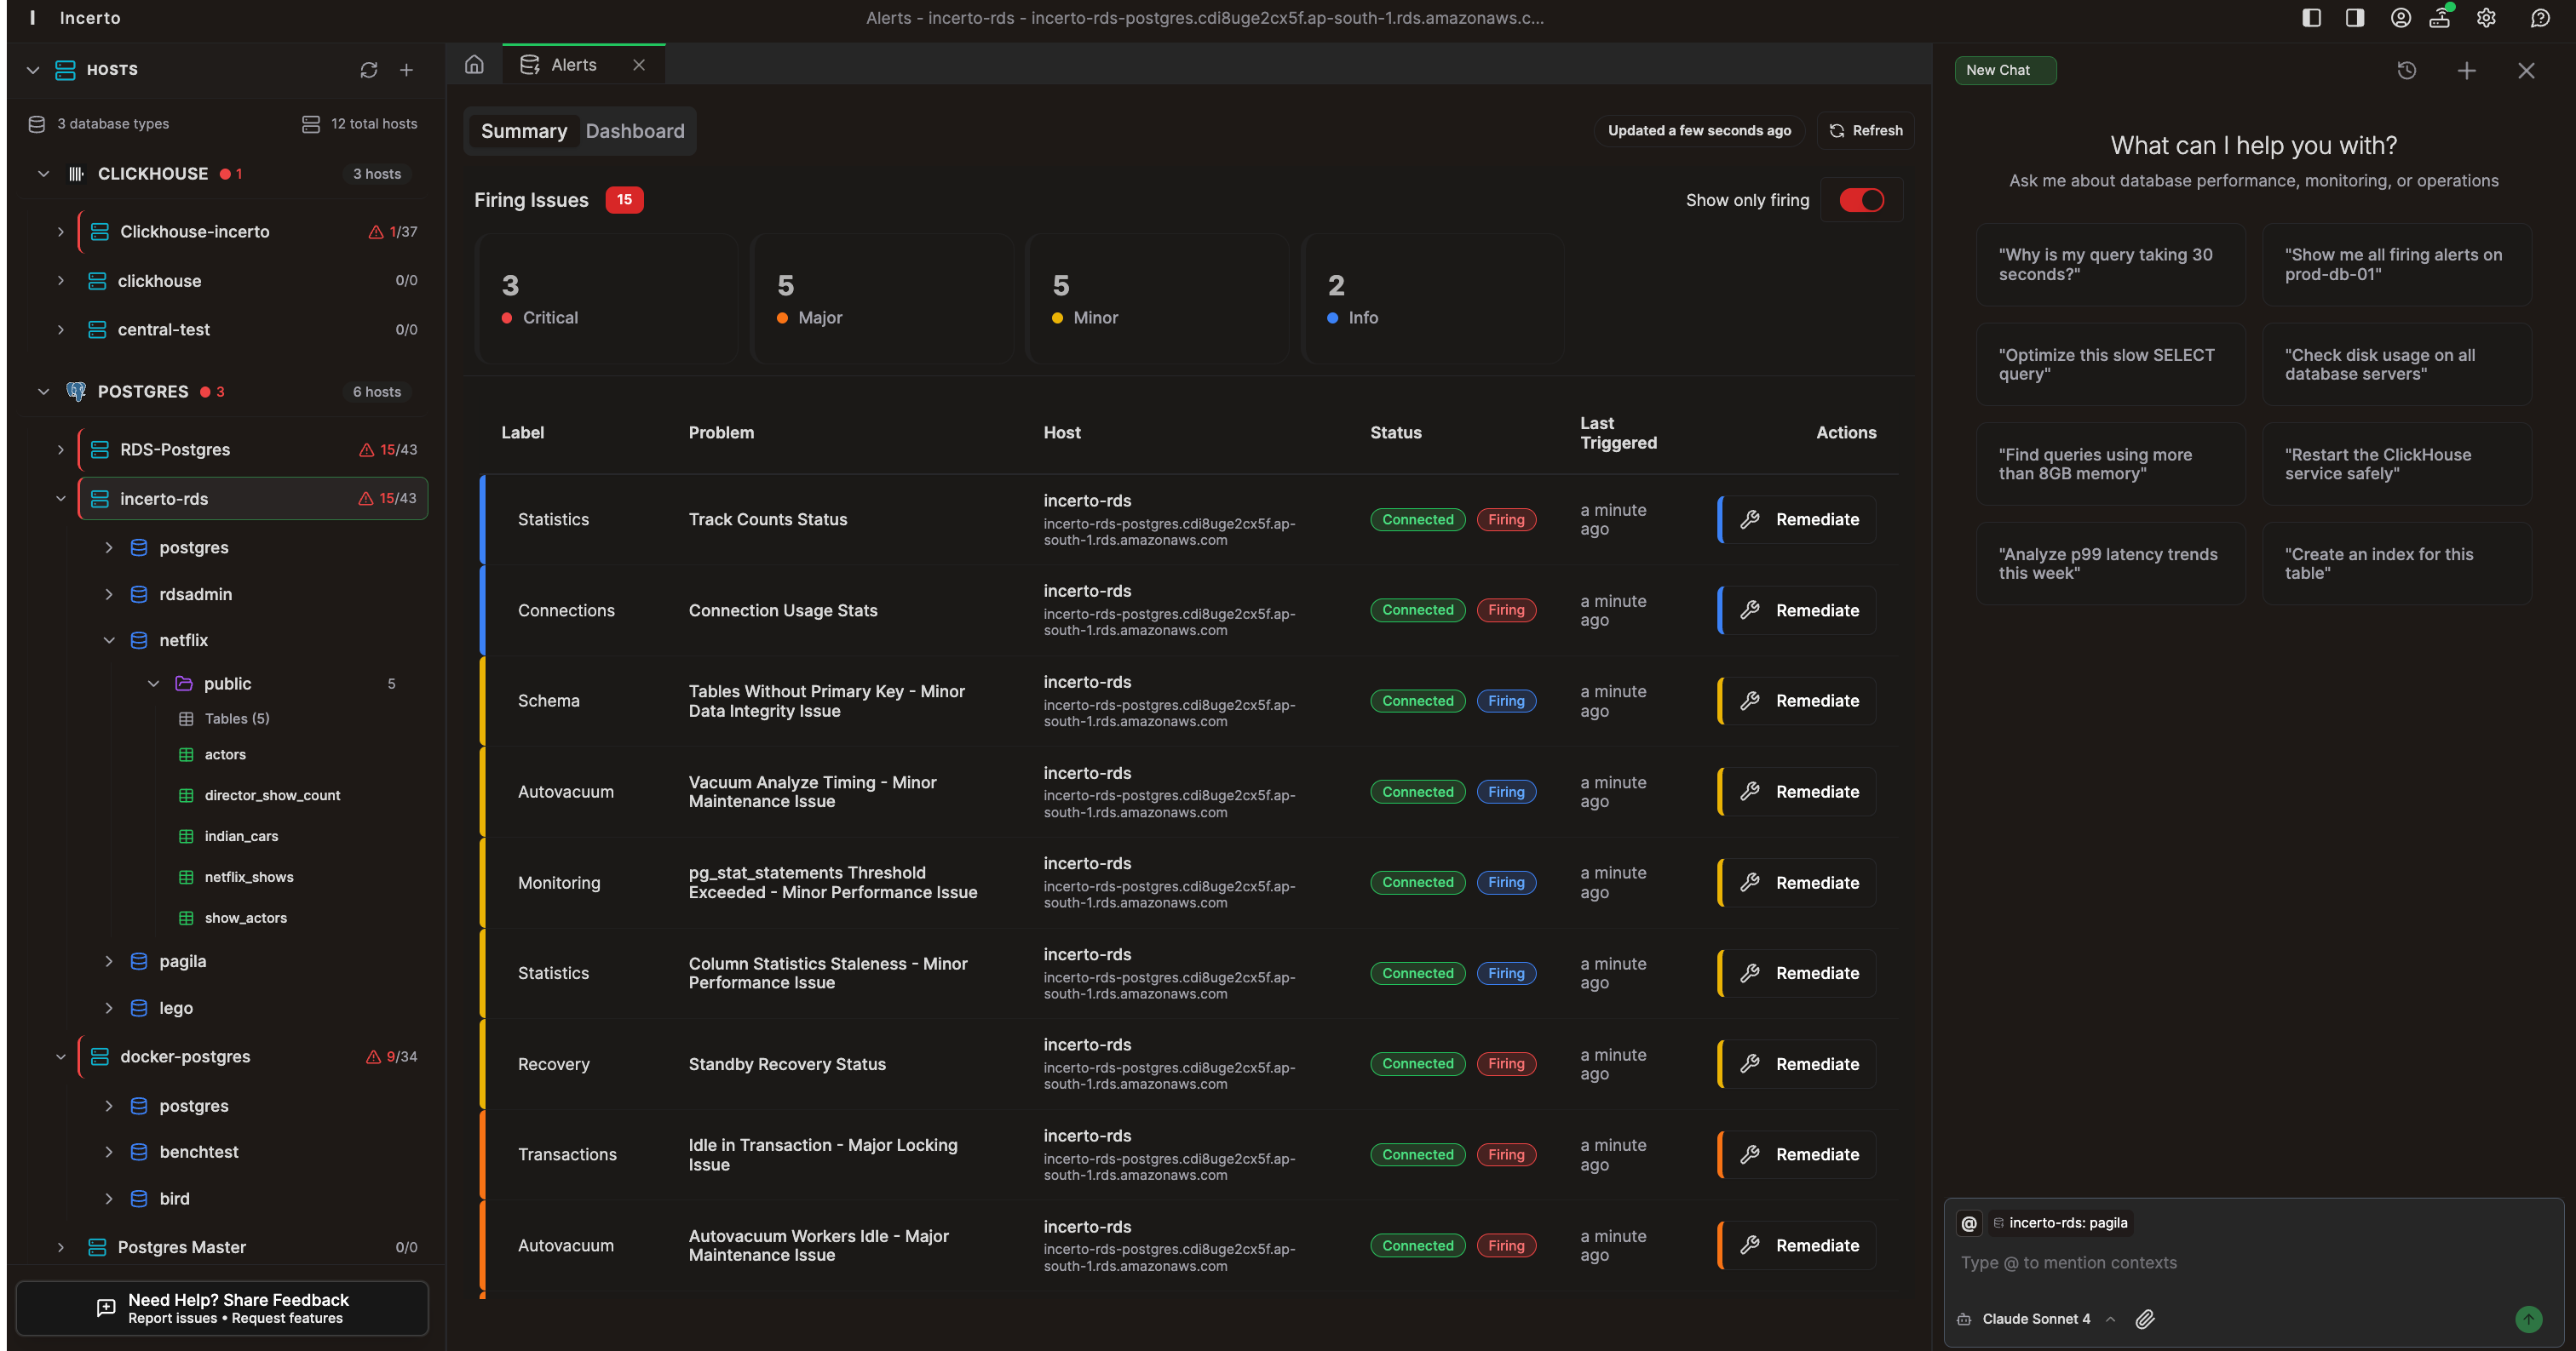The image size is (2576, 1351).
Task: Click the add host plus icon
Action: coord(406,70)
